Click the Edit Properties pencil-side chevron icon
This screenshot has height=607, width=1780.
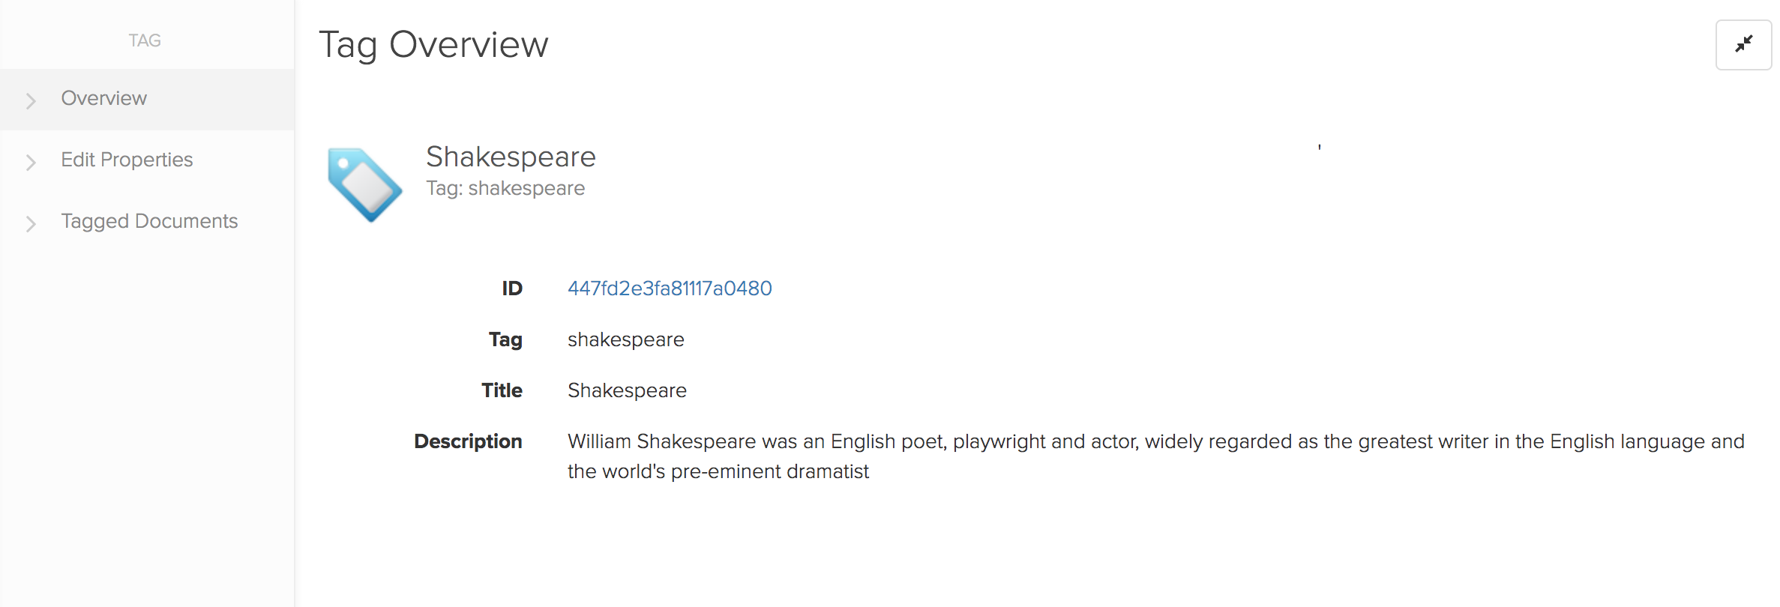(x=30, y=163)
